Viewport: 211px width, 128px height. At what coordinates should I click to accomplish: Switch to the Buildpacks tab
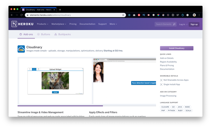[63, 34]
